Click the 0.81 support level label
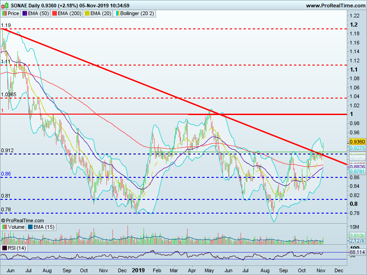Image resolution: width=367 pixels, height=275 pixels. tap(6, 196)
